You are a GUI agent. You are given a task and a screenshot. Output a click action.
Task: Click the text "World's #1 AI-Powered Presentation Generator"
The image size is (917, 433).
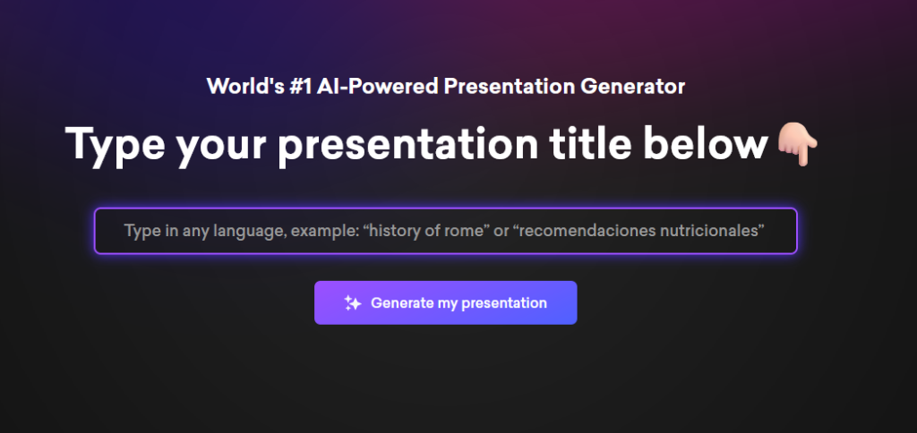(446, 87)
